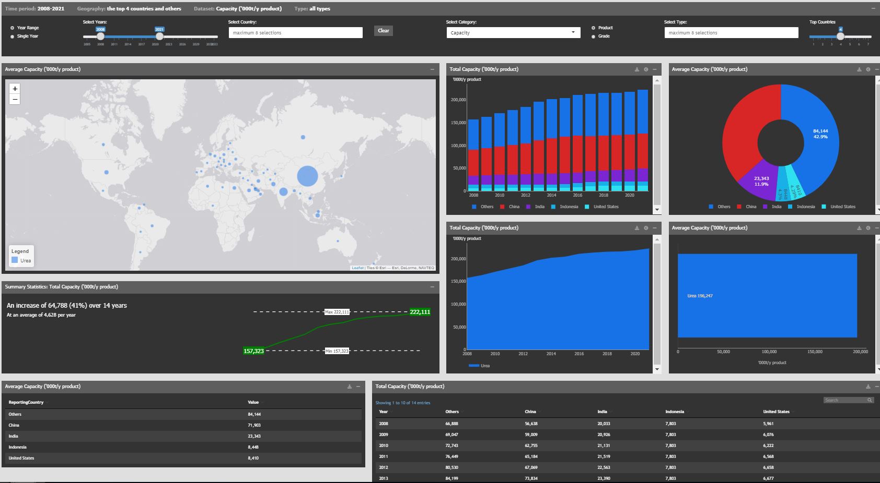The image size is (880, 483).
Task: Open the Select Category dropdown
Action: [x=513, y=32]
